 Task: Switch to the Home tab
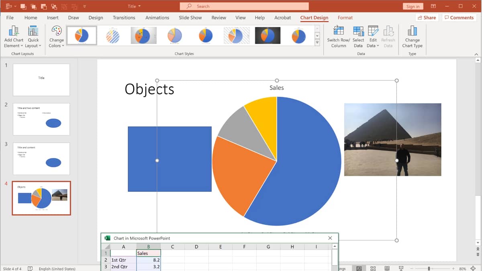click(x=31, y=18)
